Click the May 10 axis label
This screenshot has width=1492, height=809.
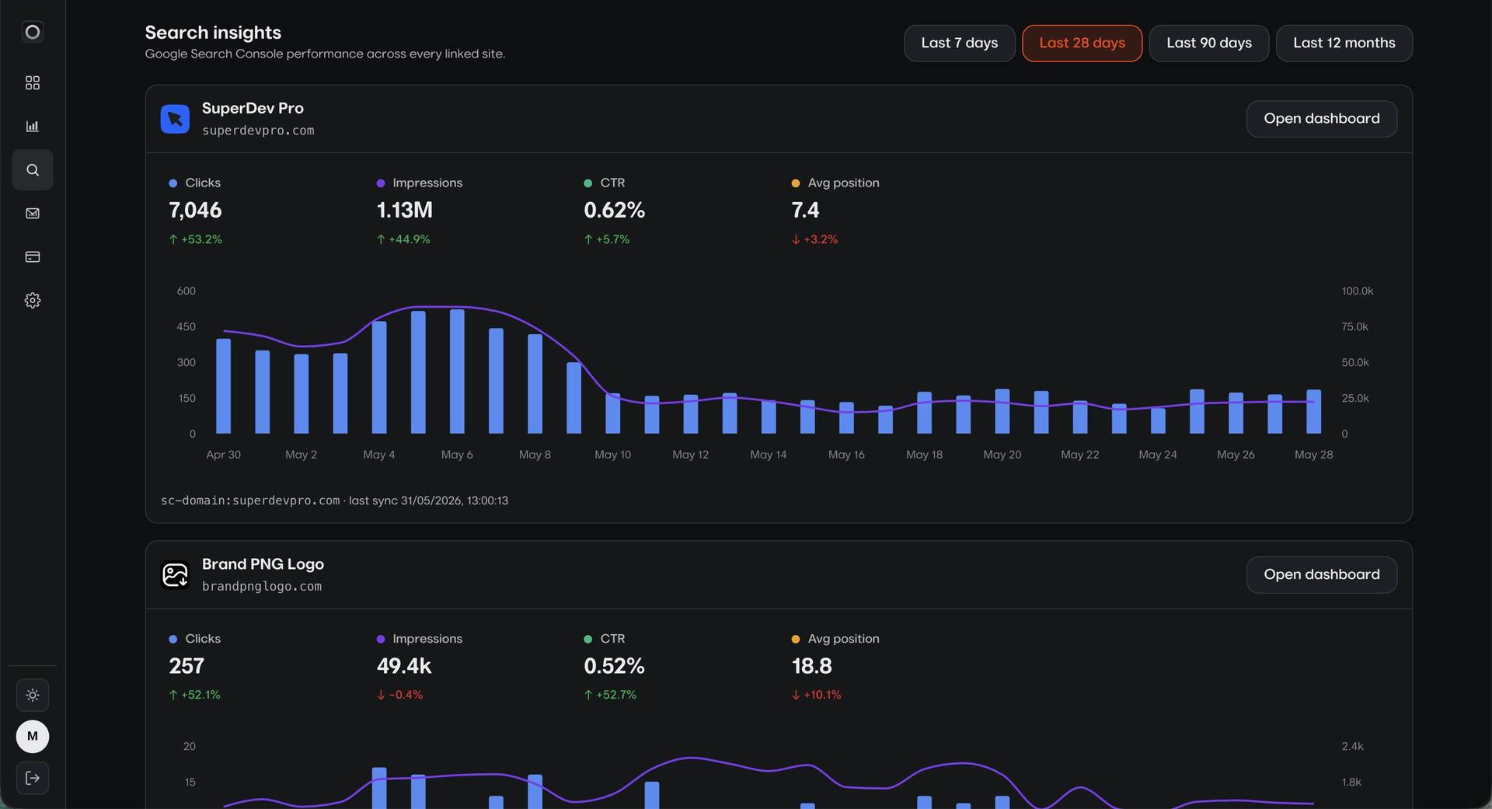[x=612, y=455]
